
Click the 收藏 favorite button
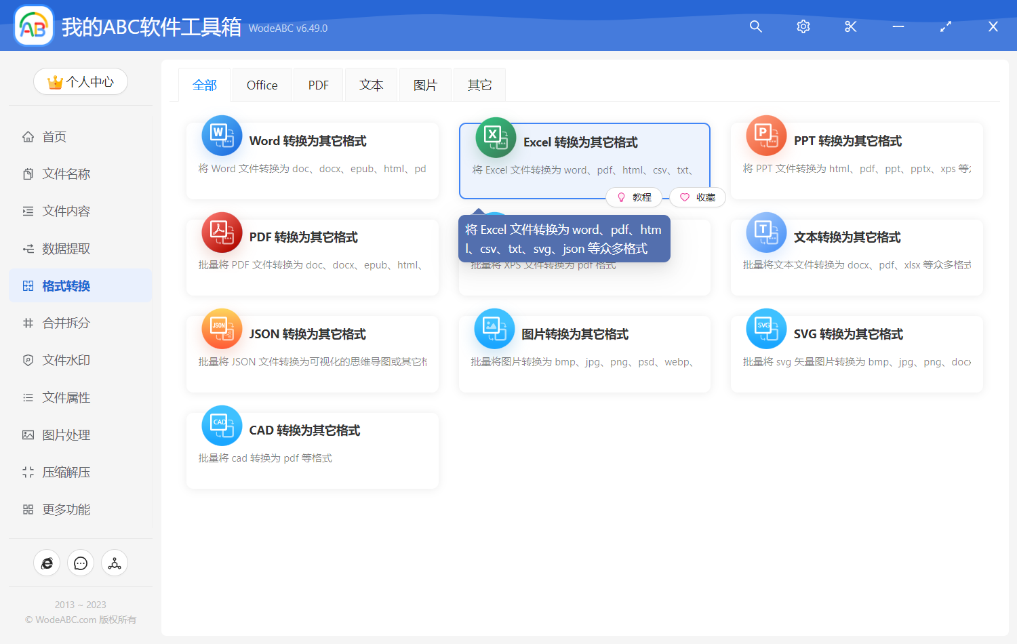coord(697,197)
